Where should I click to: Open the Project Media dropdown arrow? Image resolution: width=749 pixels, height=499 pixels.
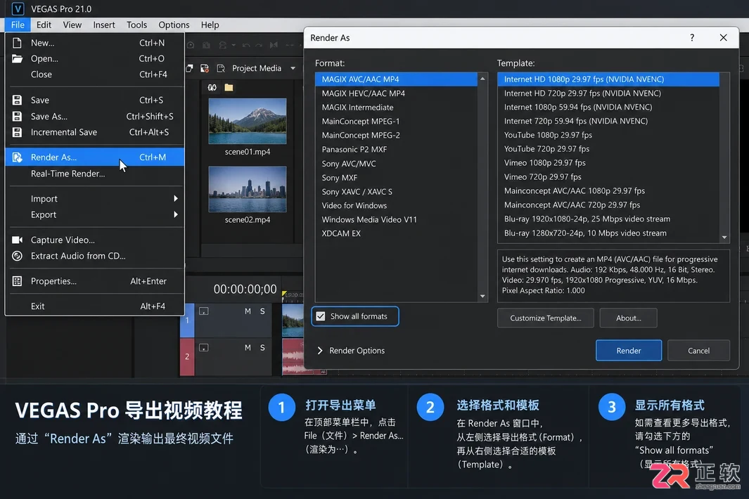[293, 68]
